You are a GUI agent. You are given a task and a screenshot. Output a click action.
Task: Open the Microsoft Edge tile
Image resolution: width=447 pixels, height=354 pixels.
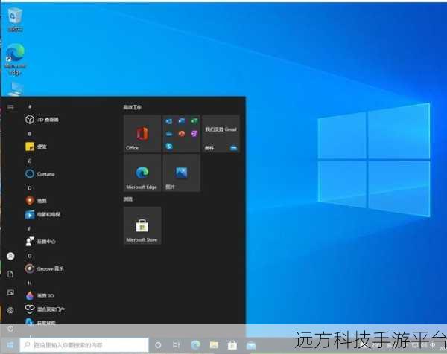click(142, 173)
